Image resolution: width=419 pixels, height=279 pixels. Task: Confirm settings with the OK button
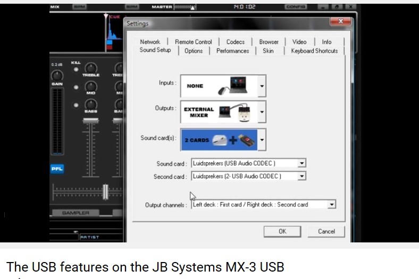click(x=282, y=231)
